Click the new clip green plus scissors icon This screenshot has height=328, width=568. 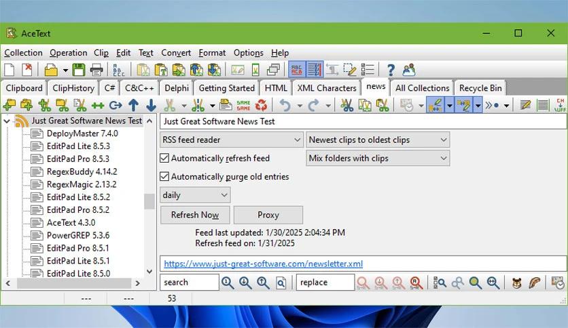(45, 105)
